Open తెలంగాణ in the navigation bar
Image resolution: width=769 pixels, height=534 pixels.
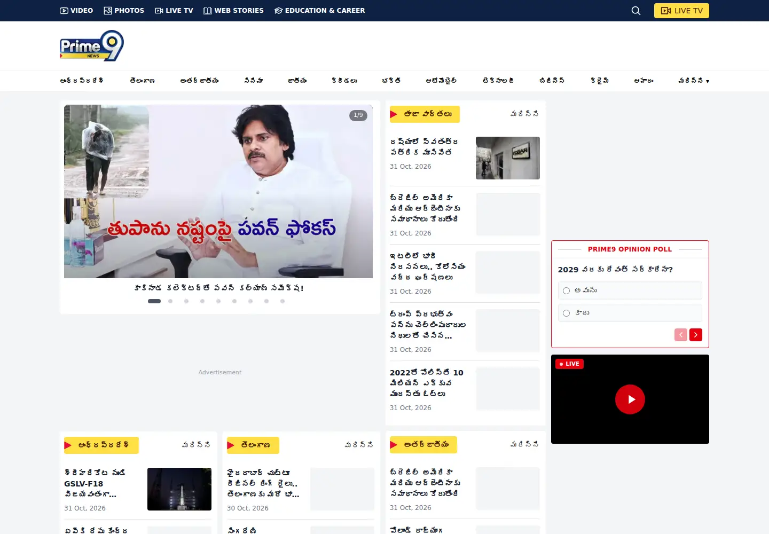tap(142, 81)
